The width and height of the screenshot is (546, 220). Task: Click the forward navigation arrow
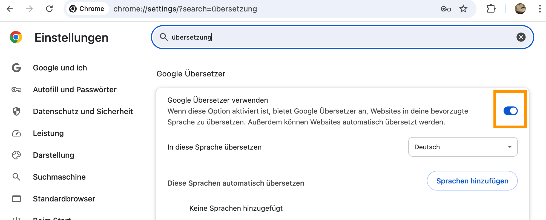pos(30,9)
